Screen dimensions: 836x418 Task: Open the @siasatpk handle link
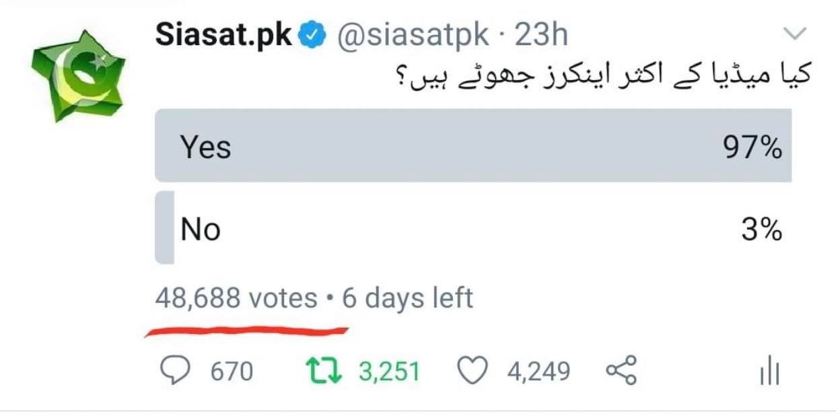413,35
